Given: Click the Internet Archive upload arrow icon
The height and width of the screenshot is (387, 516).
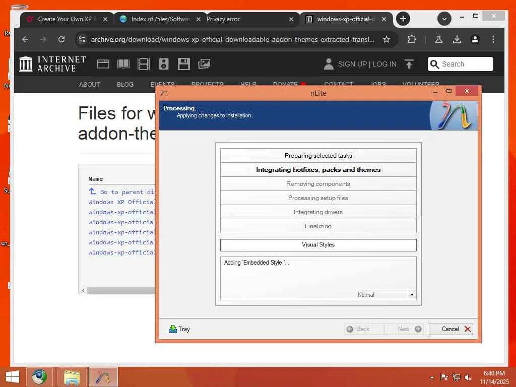Looking at the screenshot, I should coord(409,64).
